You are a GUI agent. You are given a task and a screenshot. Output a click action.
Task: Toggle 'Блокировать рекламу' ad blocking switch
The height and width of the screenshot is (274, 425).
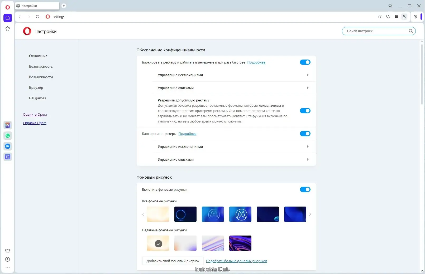(x=305, y=62)
